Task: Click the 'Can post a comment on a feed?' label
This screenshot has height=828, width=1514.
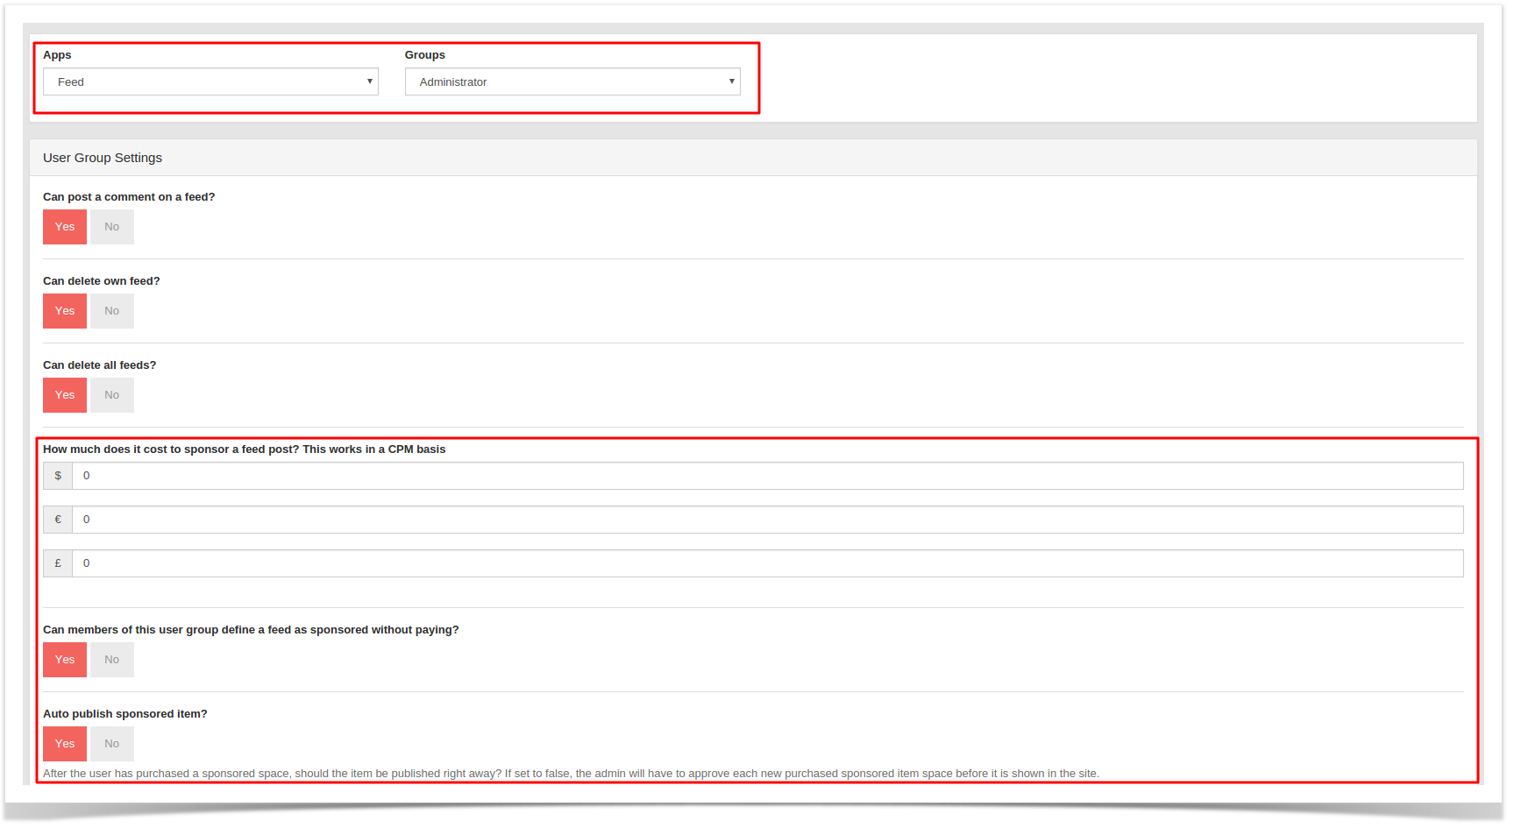Action: coord(129,197)
